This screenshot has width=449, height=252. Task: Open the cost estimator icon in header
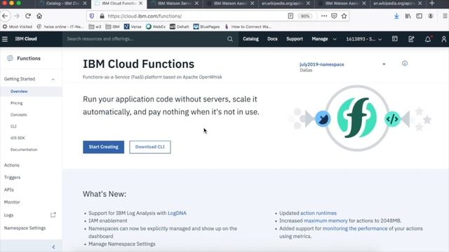[394, 39]
